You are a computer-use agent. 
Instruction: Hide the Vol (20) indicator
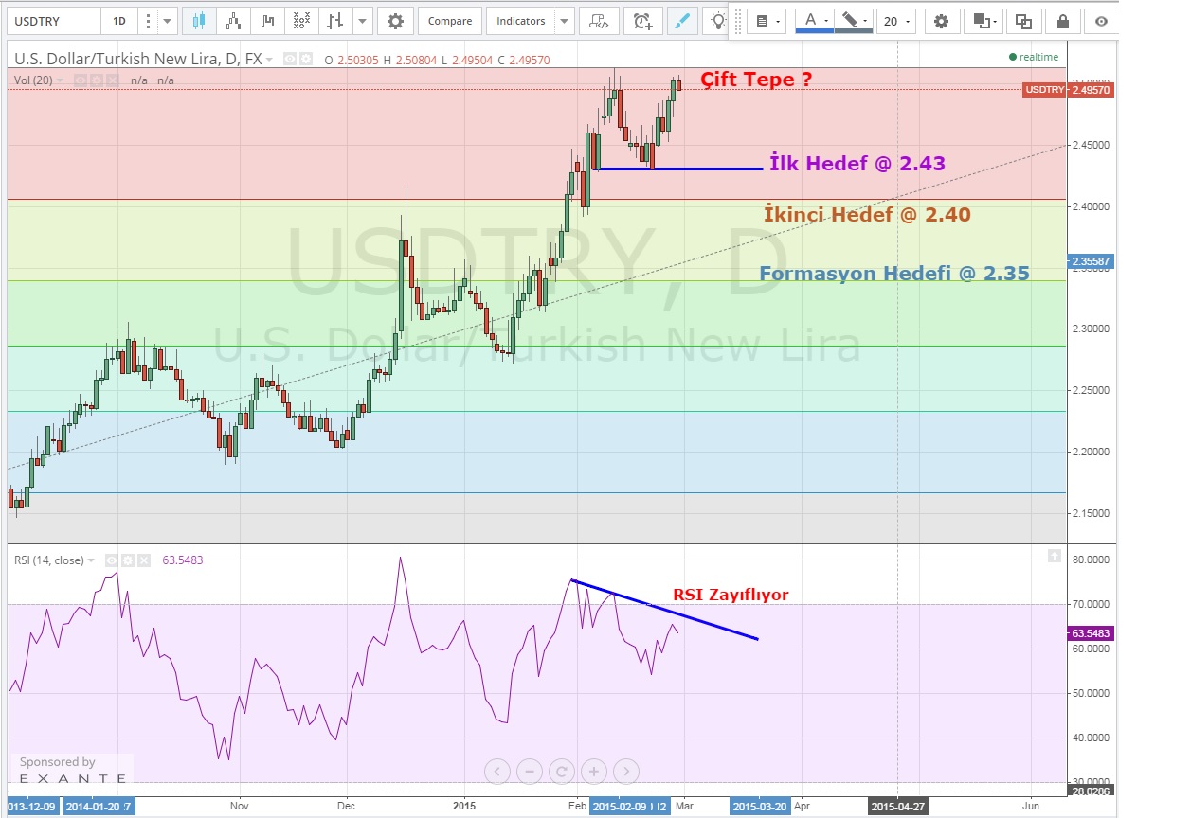[x=81, y=80]
